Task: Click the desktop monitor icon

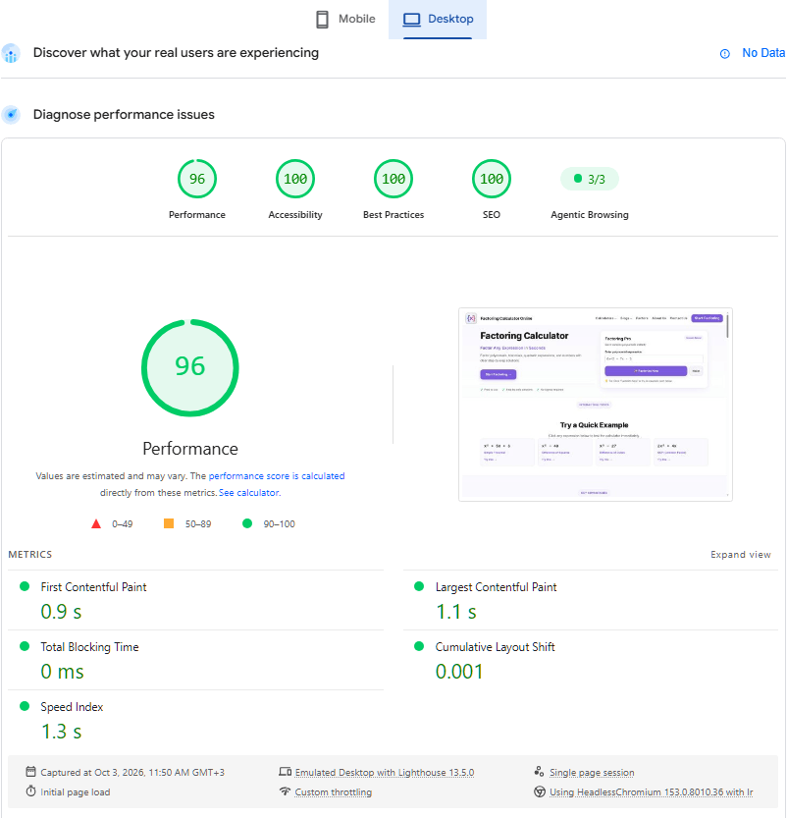Action: click(x=412, y=20)
